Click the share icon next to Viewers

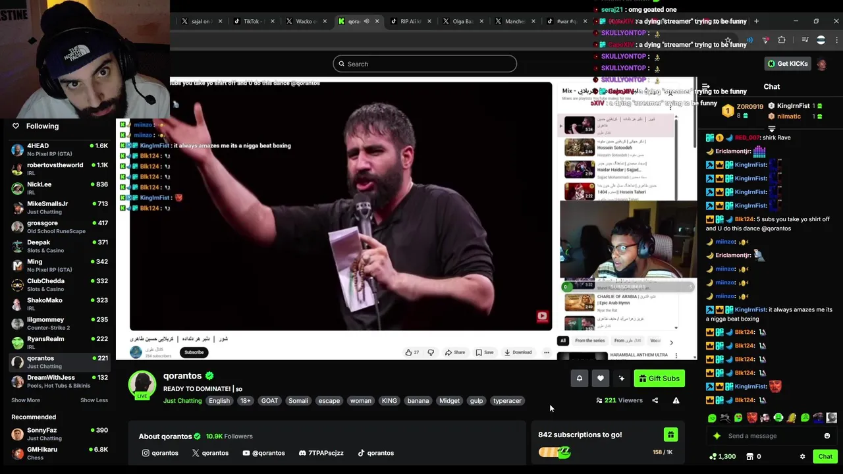pos(655,400)
